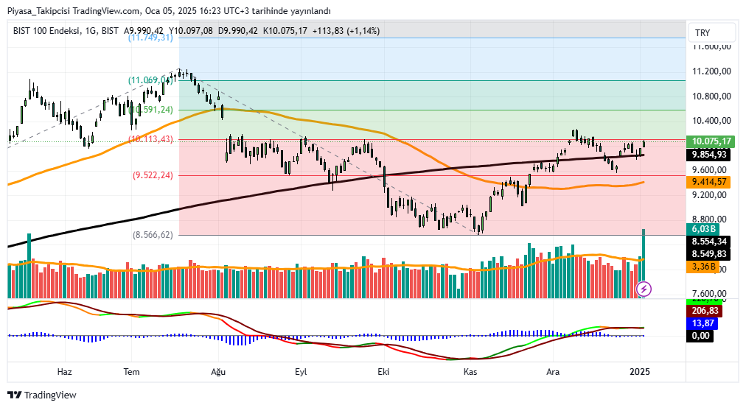This screenshot has width=746, height=408.
Task: Click the 10.400,00 price axis label
Action: 711,121
